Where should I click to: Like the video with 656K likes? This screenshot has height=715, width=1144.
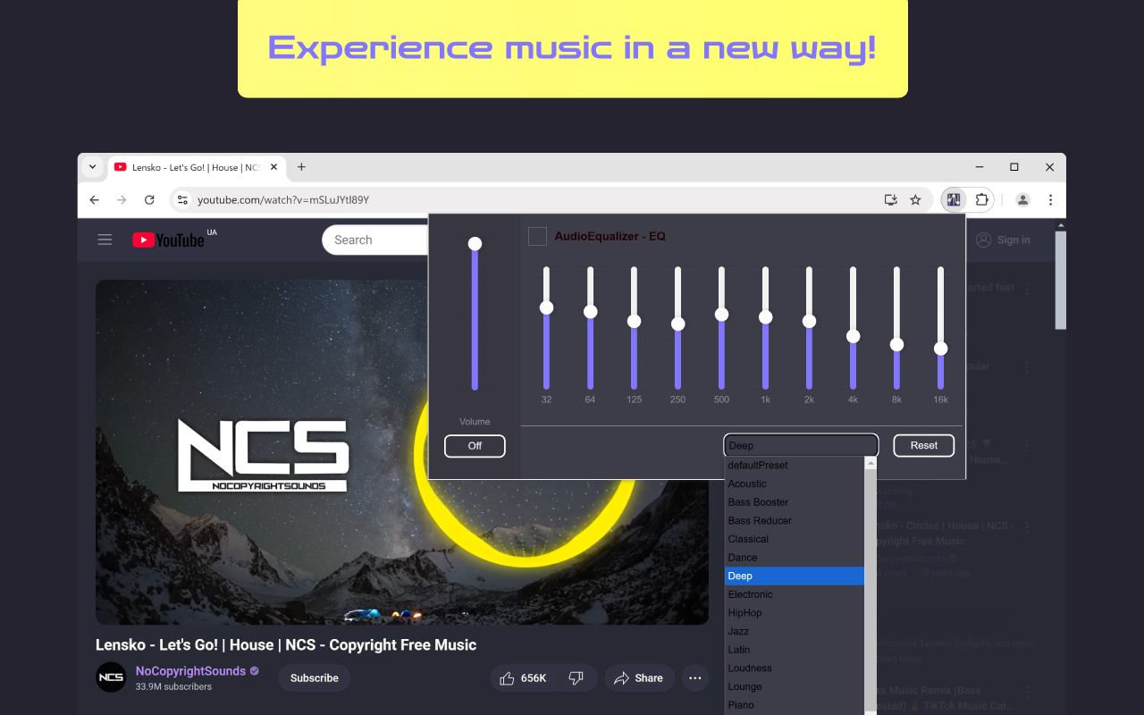point(524,678)
